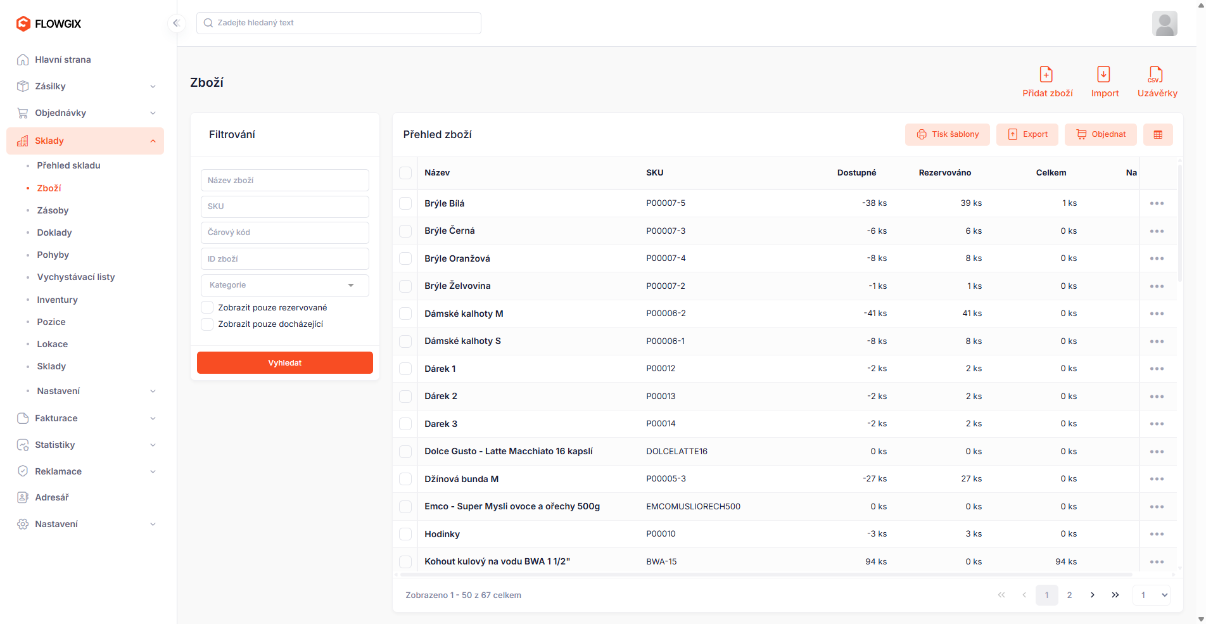Viewport: 1206px width, 624px height.
Task: Open row actions for Brýle Bílá
Action: pyautogui.click(x=1157, y=203)
